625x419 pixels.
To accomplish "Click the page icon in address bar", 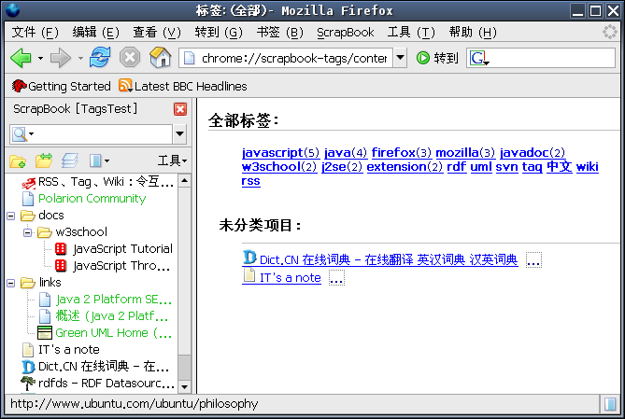I will click(190, 59).
